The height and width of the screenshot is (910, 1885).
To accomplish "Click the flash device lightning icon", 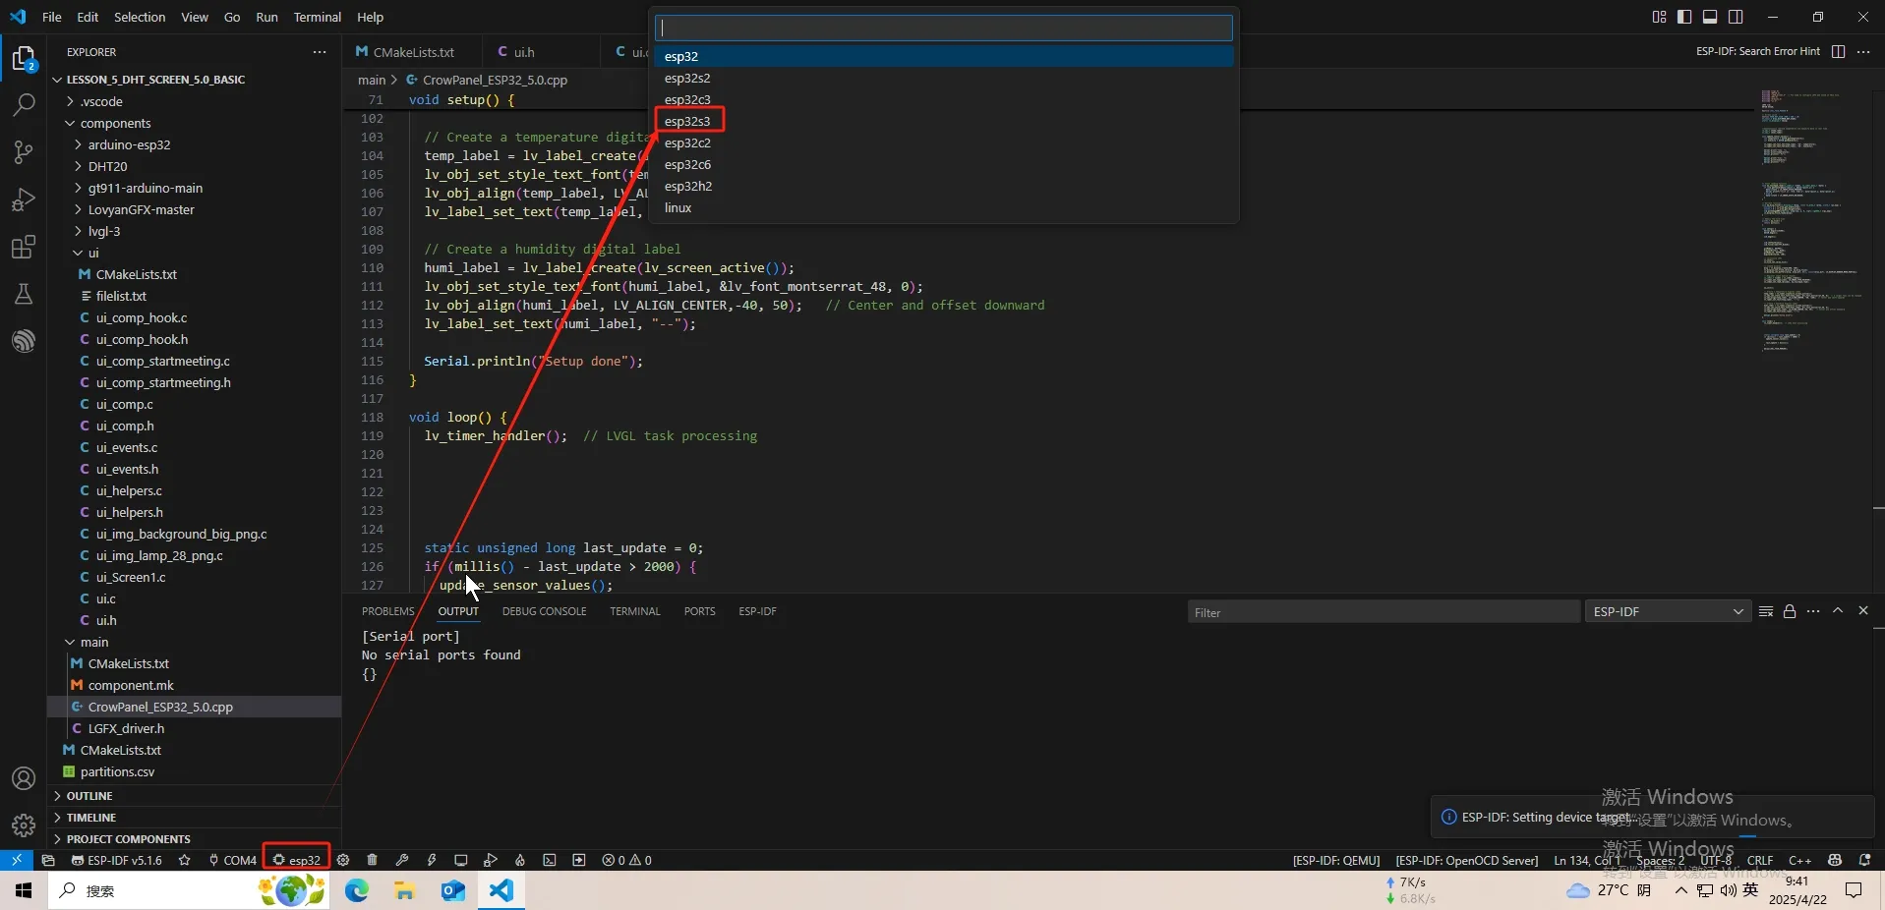I will [x=431, y=860].
